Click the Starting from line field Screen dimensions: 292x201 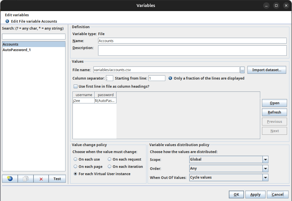point(157,78)
